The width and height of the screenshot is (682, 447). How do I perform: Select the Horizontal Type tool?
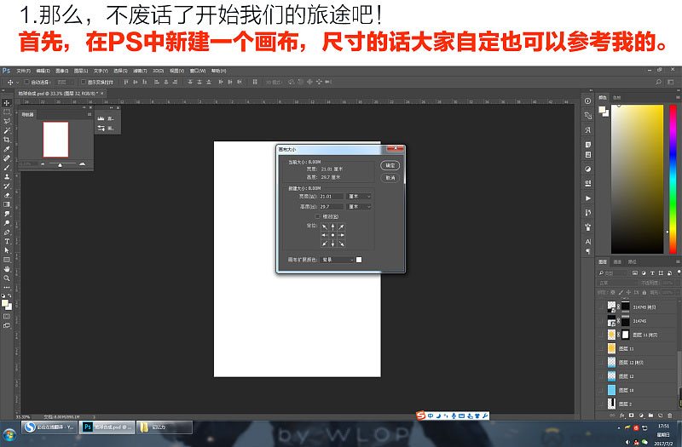coord(7,241)
